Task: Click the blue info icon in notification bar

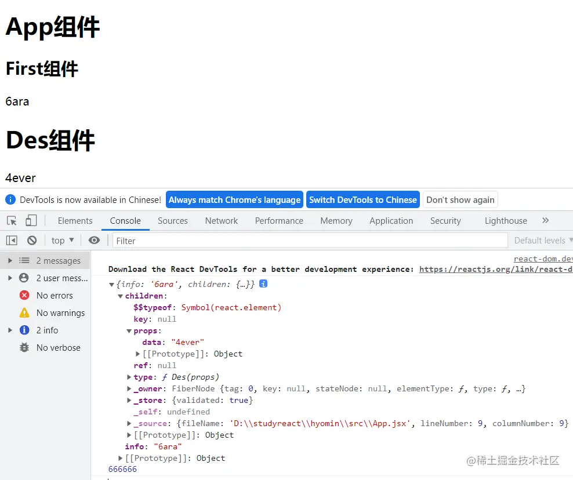Action: point(10,199)
